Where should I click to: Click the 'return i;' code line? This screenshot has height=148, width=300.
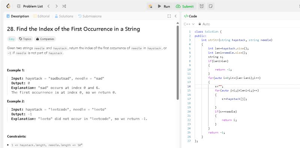pyautogui.click(x=229, y=120)
